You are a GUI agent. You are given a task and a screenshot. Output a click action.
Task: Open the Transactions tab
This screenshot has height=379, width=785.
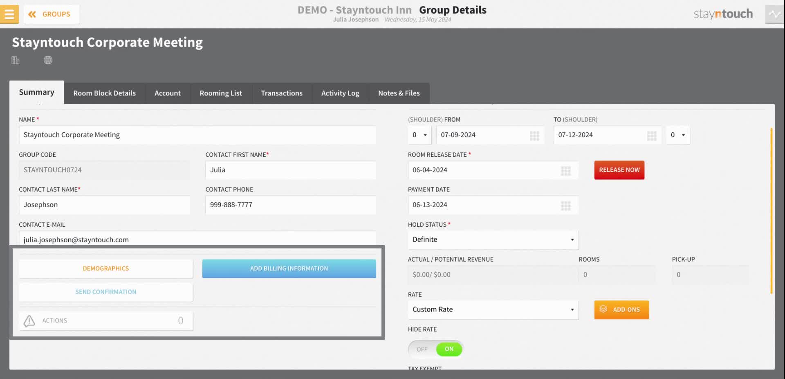pyautogui.click(x=282, y=93)
